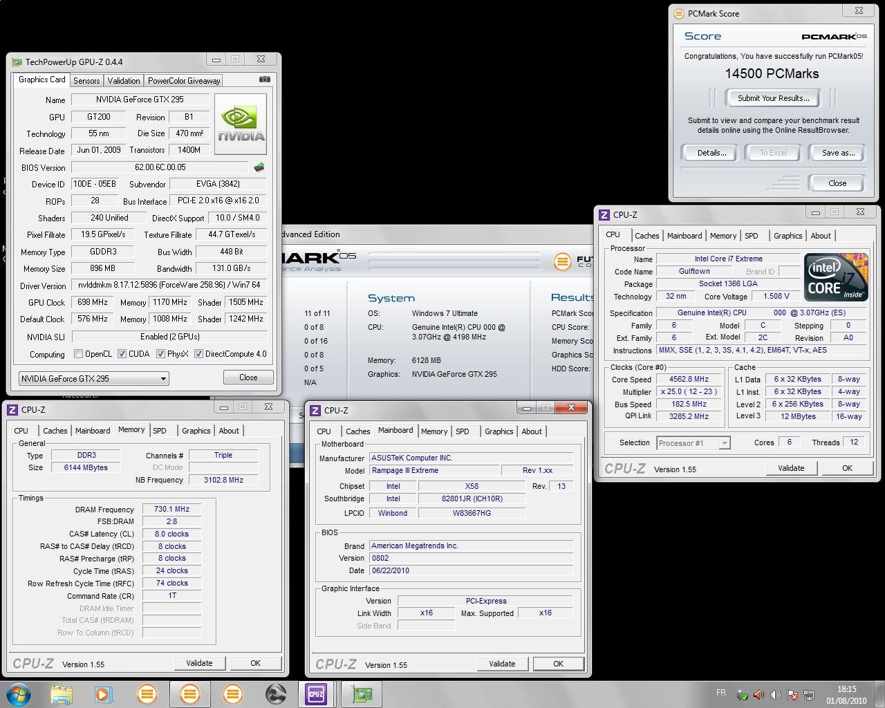This screenshot has height=708, width=885.
Task: Switch to the Sensors tab in GPU-Z
Action: tap(86, 81)
